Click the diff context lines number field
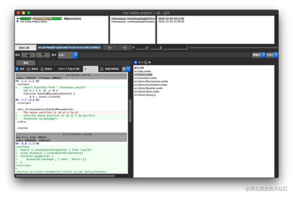Image resolution: width=293 pixels, height=197 pixels. pos(89,69)
